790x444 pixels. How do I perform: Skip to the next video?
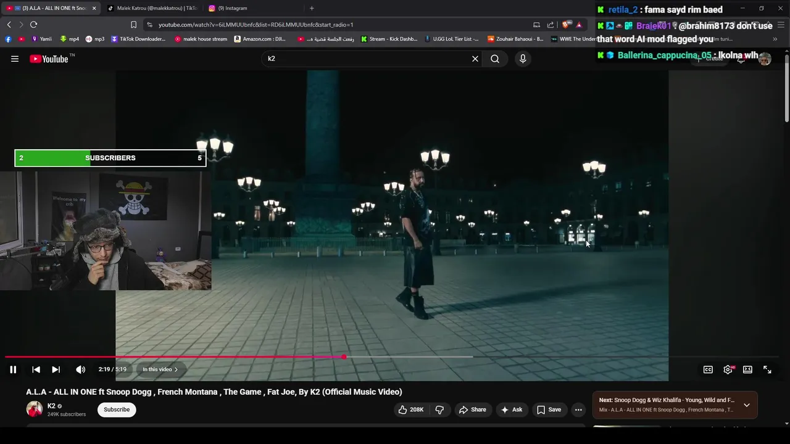(56, 369)
